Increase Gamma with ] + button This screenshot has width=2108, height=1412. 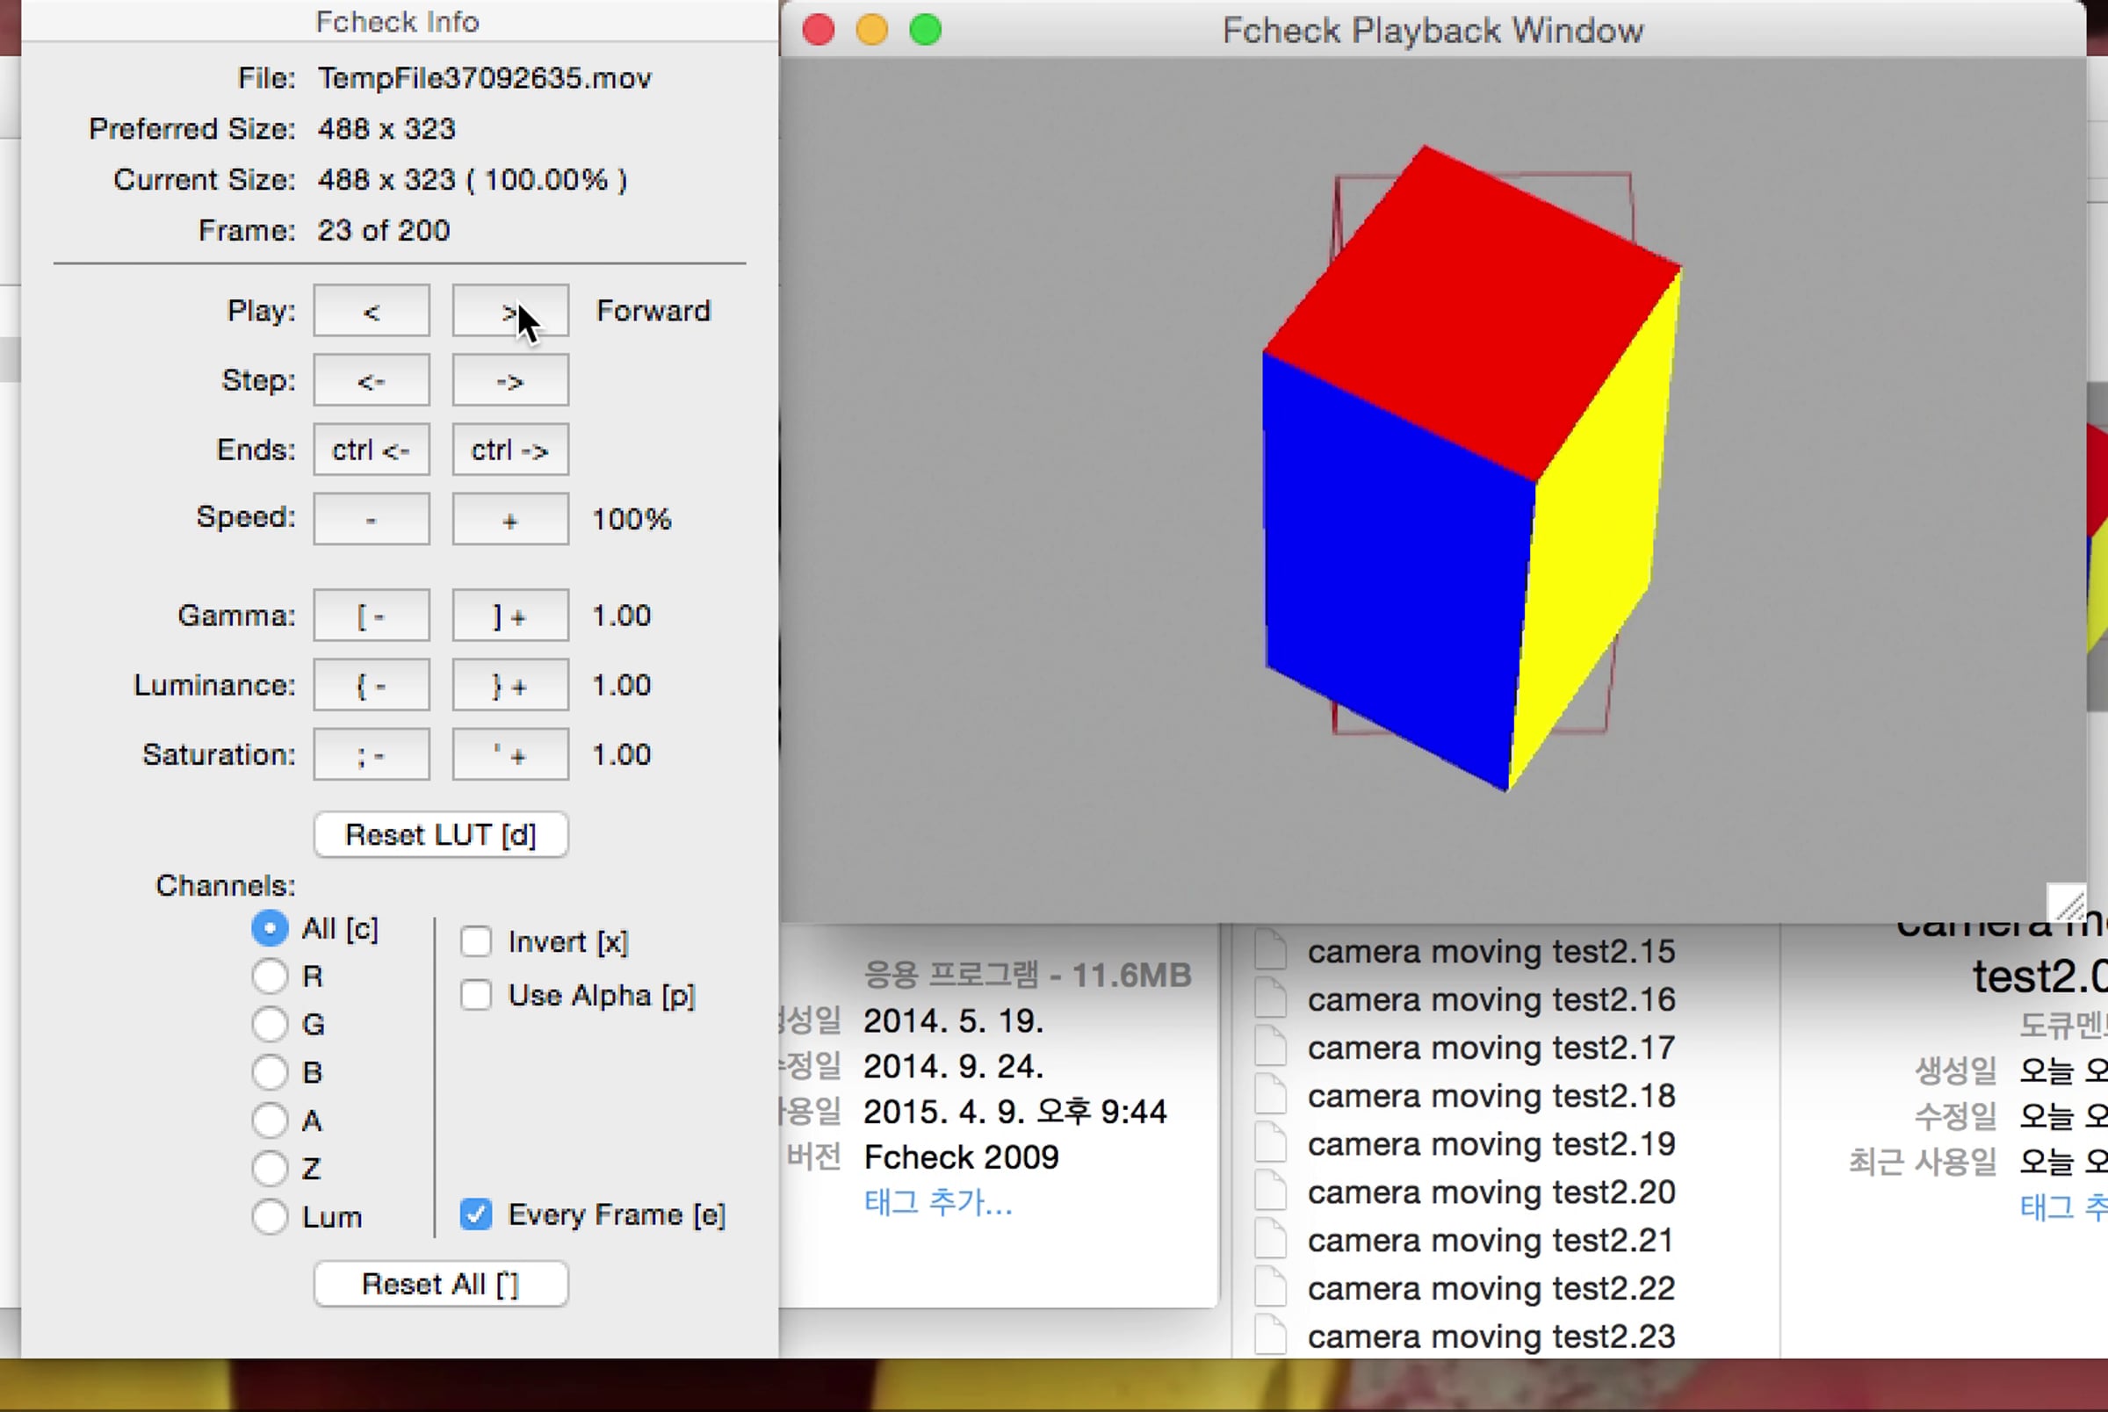click(x=509, y=615)
